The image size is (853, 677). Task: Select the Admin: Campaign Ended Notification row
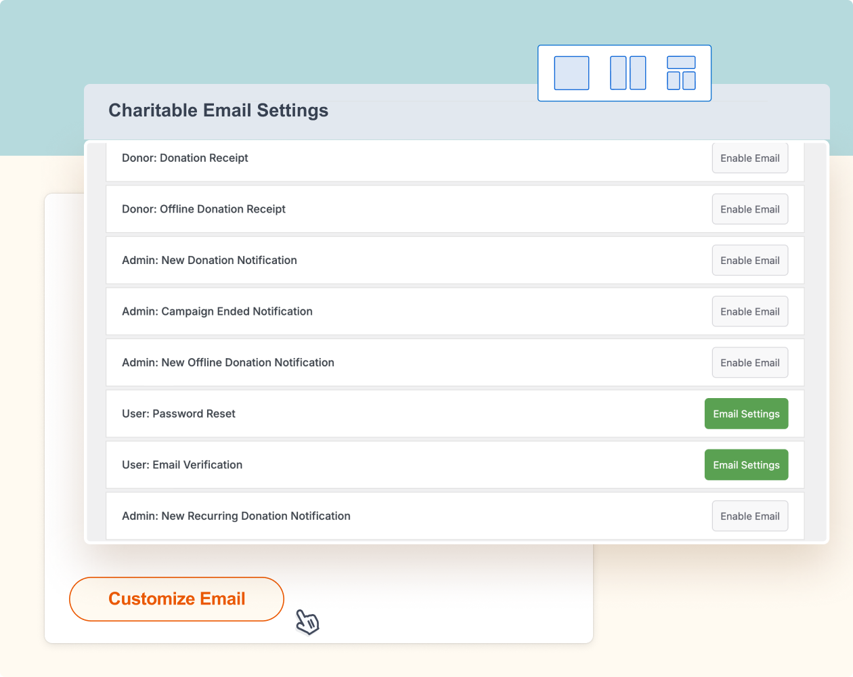coord(406,311)
